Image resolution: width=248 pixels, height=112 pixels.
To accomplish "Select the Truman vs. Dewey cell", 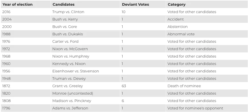I will [85, 79].
